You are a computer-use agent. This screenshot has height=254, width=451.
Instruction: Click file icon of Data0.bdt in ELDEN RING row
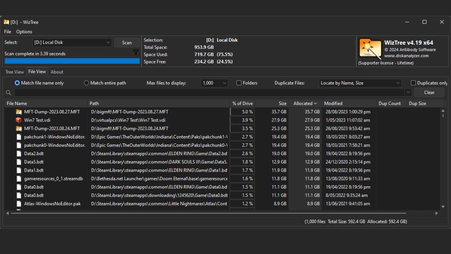pos(19,187)
